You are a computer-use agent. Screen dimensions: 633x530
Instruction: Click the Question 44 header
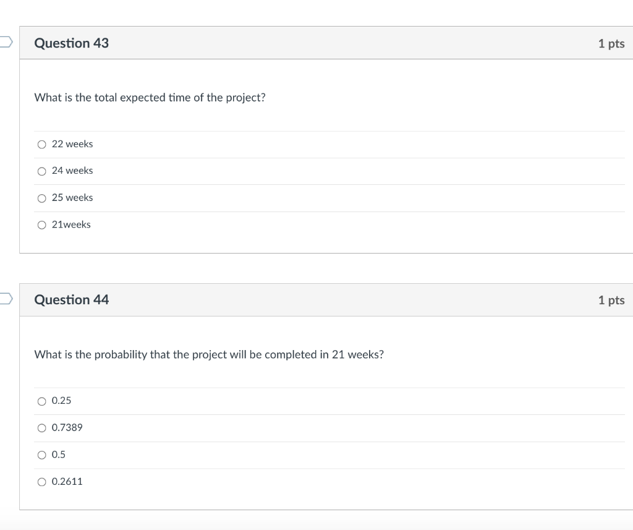pos(72,299)
